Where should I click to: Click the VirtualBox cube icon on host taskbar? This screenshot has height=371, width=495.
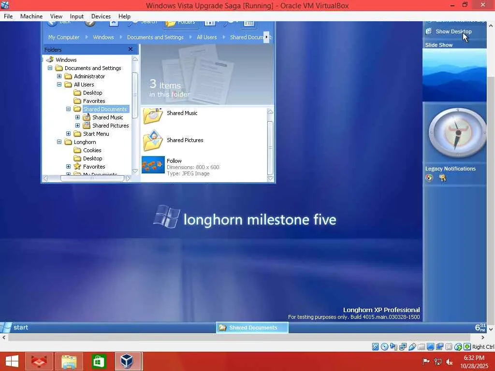coord(127,361)
